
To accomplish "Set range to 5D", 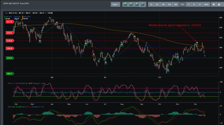I will pyautogui.click(x=157, y=5).
